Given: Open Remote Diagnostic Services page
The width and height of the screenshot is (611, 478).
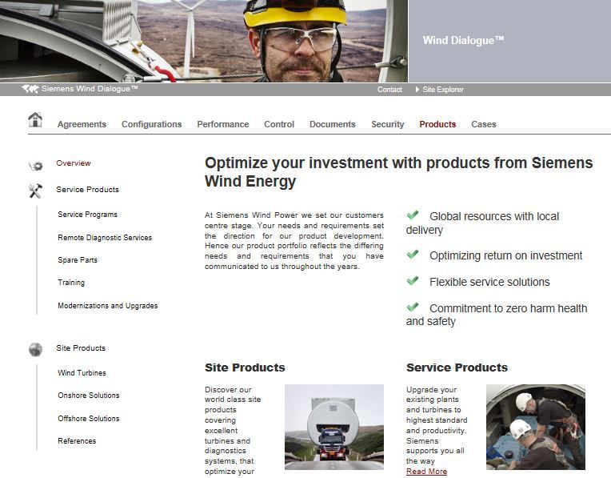Looking at the screenshot, I should (105, 237).
